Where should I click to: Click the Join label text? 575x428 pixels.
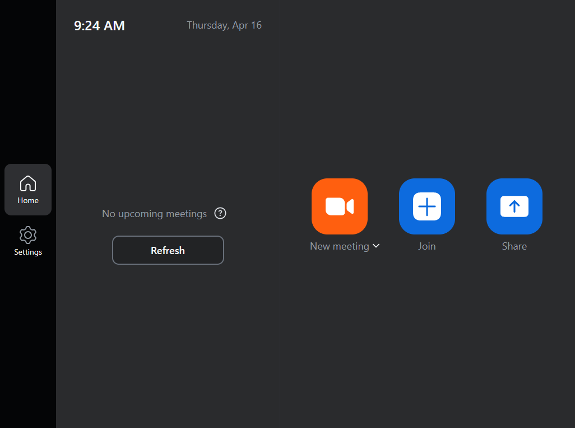[427, 246]
